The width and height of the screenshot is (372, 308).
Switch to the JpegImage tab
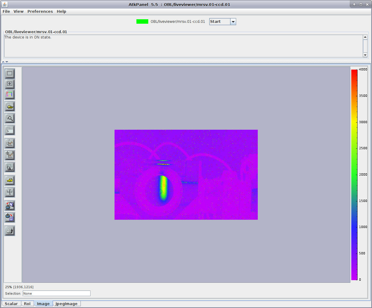pyautogui.click(x=66, y=304)
